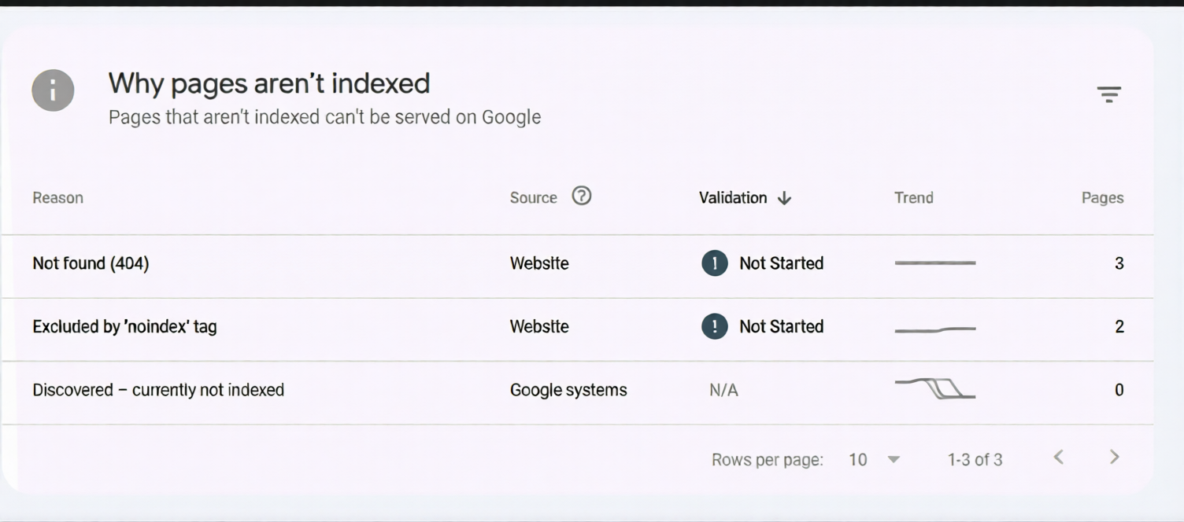Click the help icon next to Source column

pyautogui.click(x=581, y=197)
